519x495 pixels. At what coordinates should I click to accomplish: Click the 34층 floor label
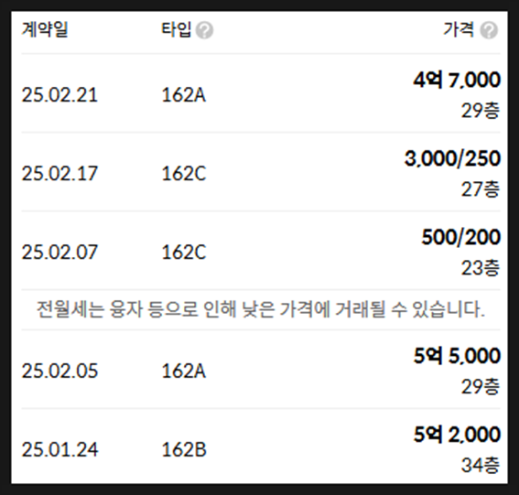pyautogui.click(x=481, y=465)
